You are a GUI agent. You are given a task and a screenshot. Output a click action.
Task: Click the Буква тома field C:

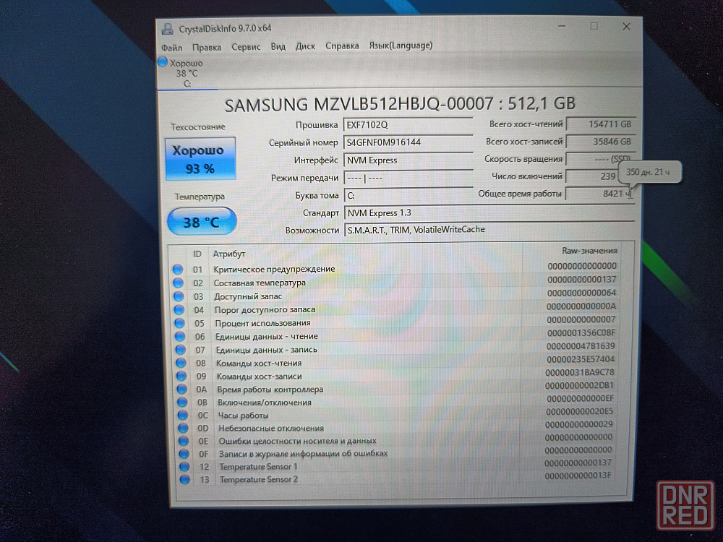pyautogui.click(x=408, y=195)
